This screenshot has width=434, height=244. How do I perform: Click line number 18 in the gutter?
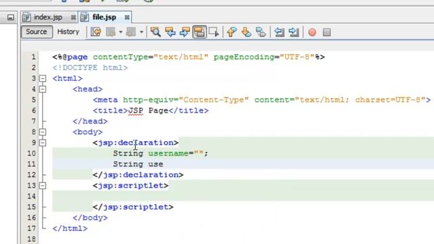(31, 239)
